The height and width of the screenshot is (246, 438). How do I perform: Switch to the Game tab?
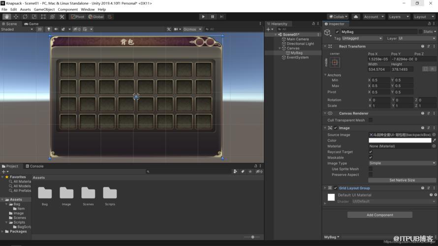[x=31, y=24]
